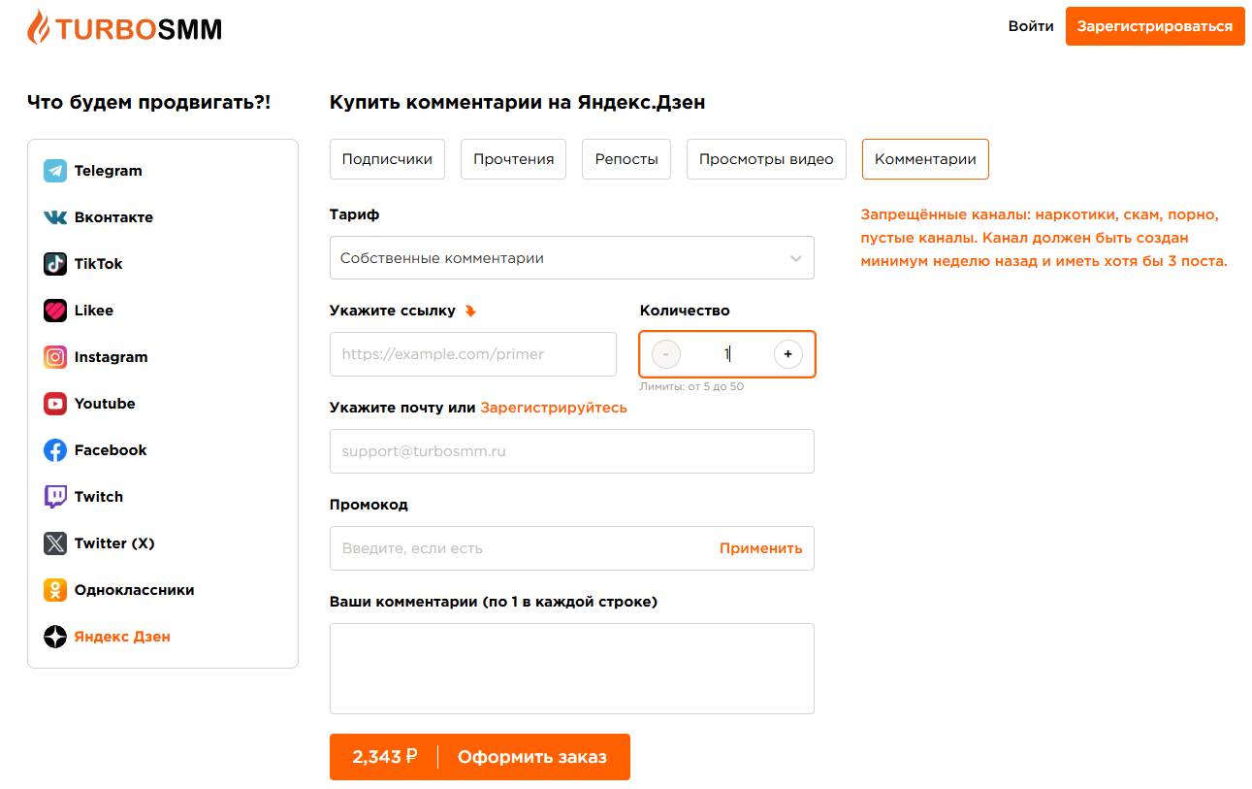Focus the email input field
Viewport: 1252px width, 789px height.
pos(572,451)
